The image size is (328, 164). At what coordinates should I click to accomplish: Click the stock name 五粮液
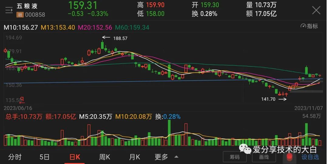point(27,6)
